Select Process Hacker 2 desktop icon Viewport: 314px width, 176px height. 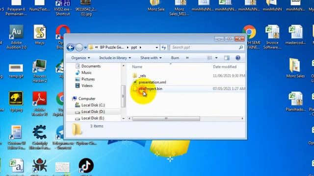click(x=40, y=71)
